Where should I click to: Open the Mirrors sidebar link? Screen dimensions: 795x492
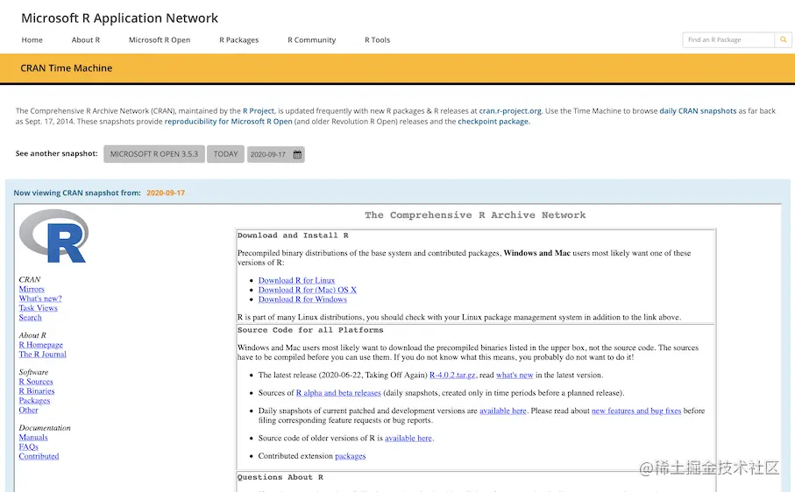click(x=32, y=289)
